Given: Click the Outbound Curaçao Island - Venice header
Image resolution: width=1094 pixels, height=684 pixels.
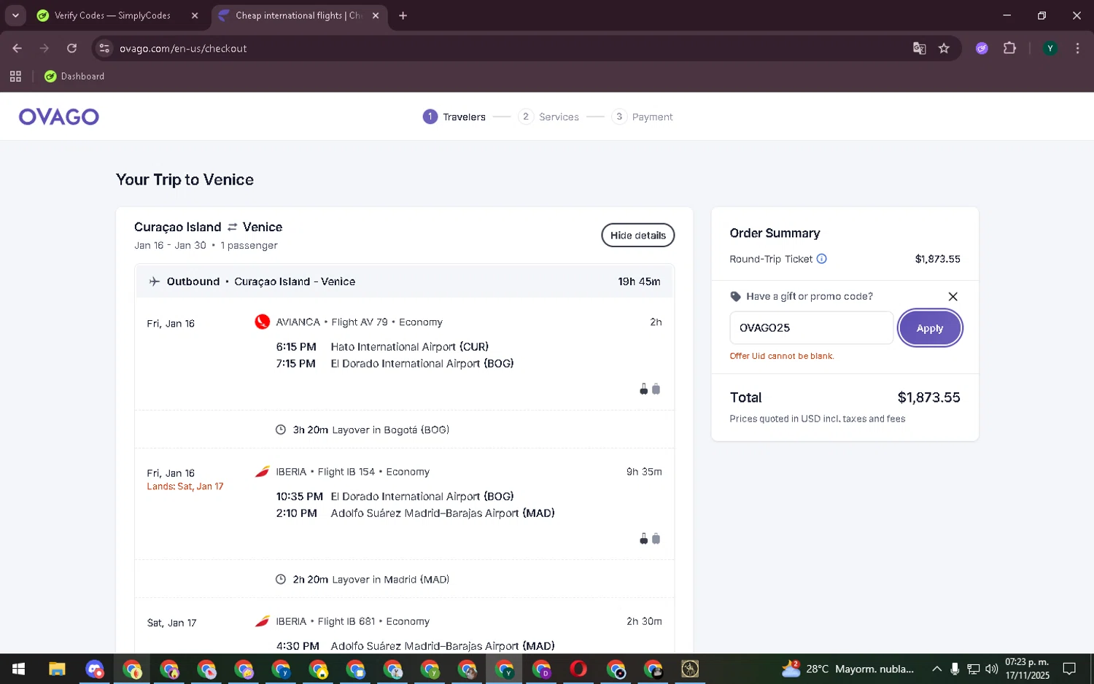Looking at the screenshot, I should pyautogui.click(x=405, y=281).
